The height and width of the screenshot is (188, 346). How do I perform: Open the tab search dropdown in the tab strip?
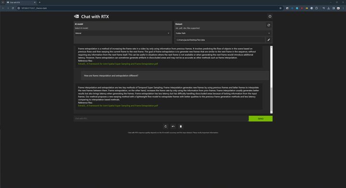tap(3, 2)
